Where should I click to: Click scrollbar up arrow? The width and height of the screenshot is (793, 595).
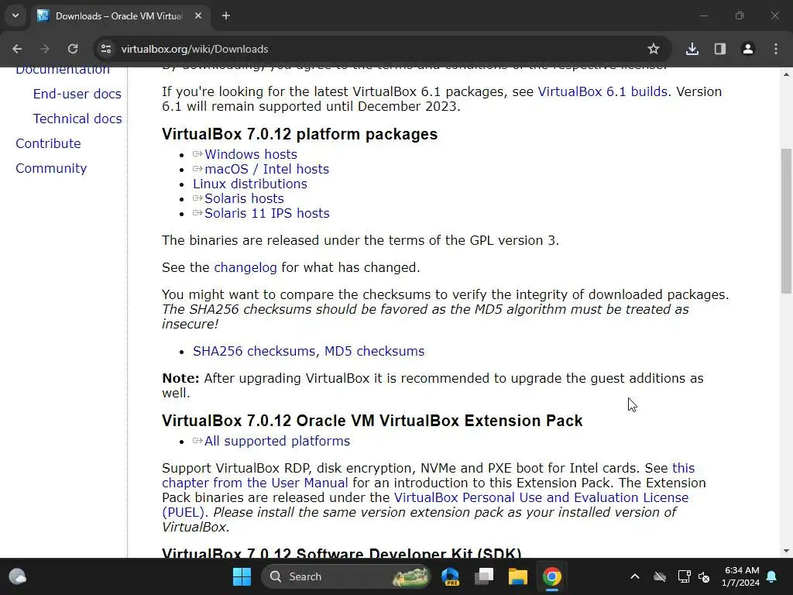coord(786,74)
